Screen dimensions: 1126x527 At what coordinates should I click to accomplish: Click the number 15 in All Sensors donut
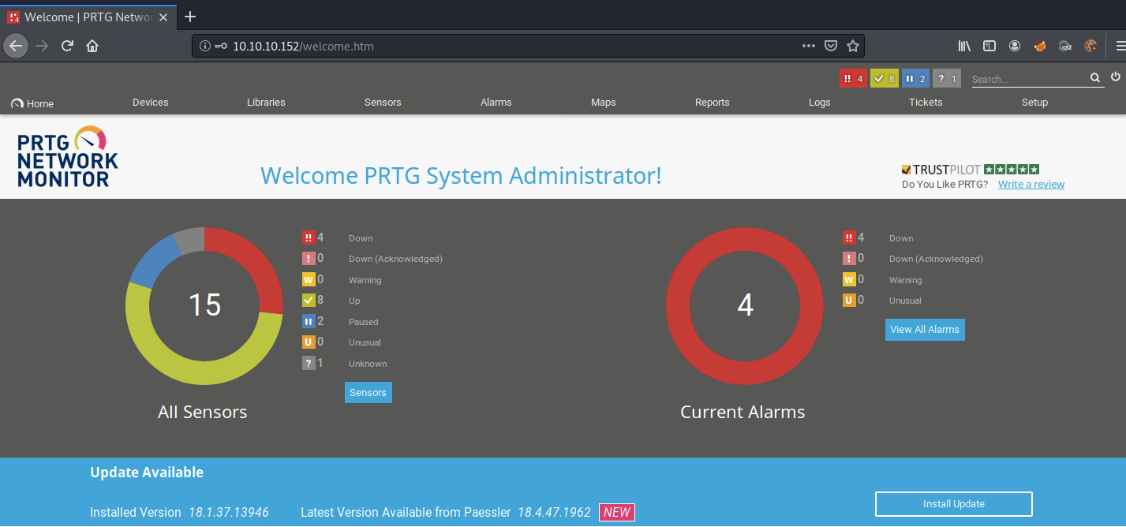[204, 305]
